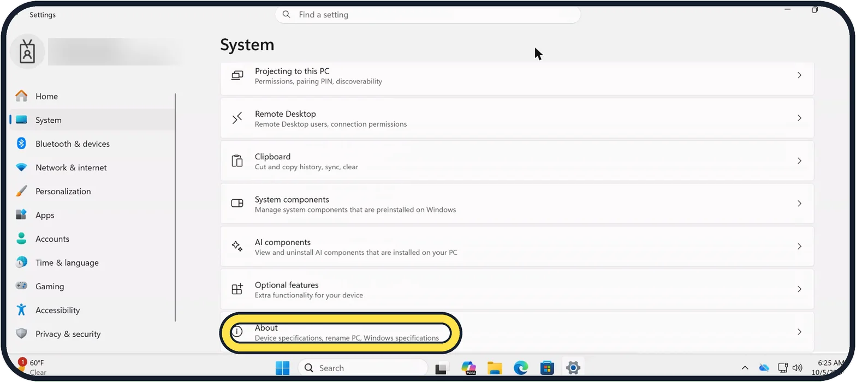The image size is (856, 382).
Task: Click the Gaming controller icon
Action: (21, 286)
